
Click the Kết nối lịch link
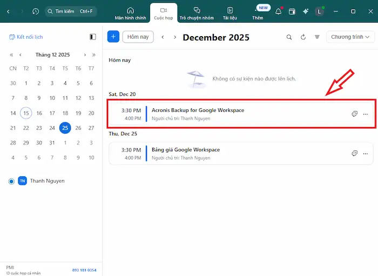click(x=26, y=37)
